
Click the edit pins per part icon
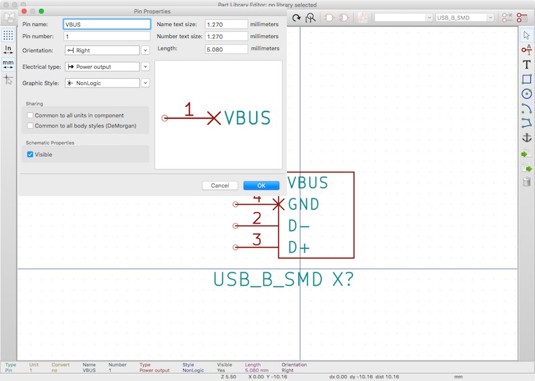tap(507, 18)
